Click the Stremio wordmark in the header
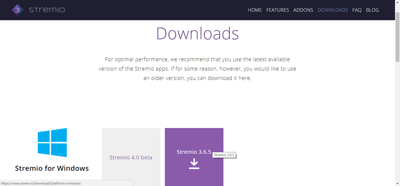The height and width of the screenshot is (186, 400). pos(47,10)
